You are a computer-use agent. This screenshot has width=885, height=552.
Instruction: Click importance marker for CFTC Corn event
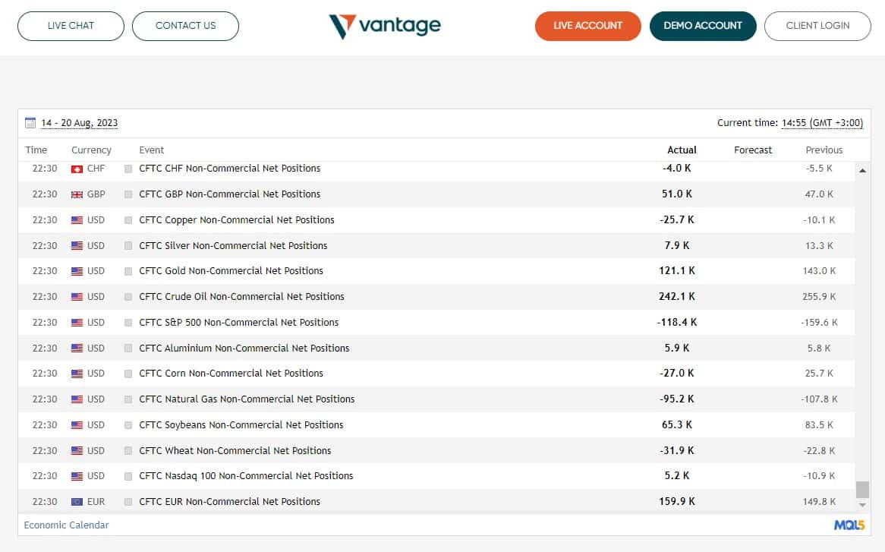tap(128, 374)
